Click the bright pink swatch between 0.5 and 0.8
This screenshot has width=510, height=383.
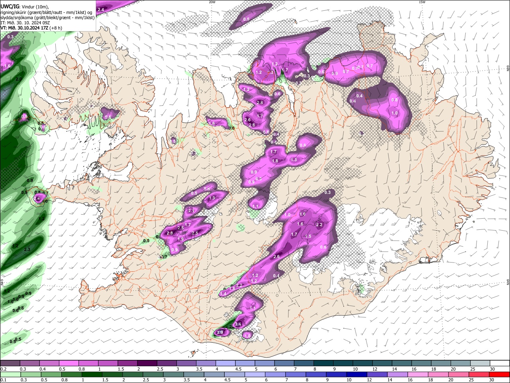click(69, 363)
